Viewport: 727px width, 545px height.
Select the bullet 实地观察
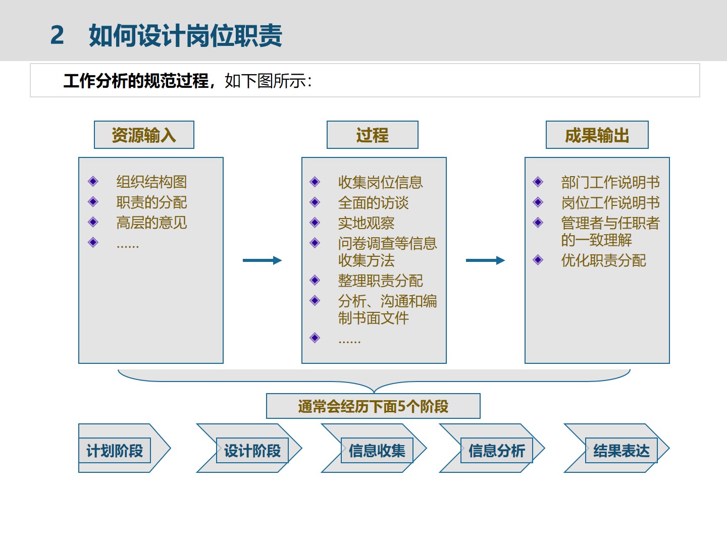[x=367, y=223]
